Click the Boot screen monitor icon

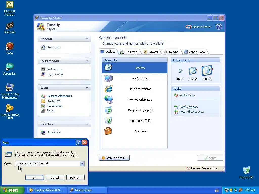(43, 69)
